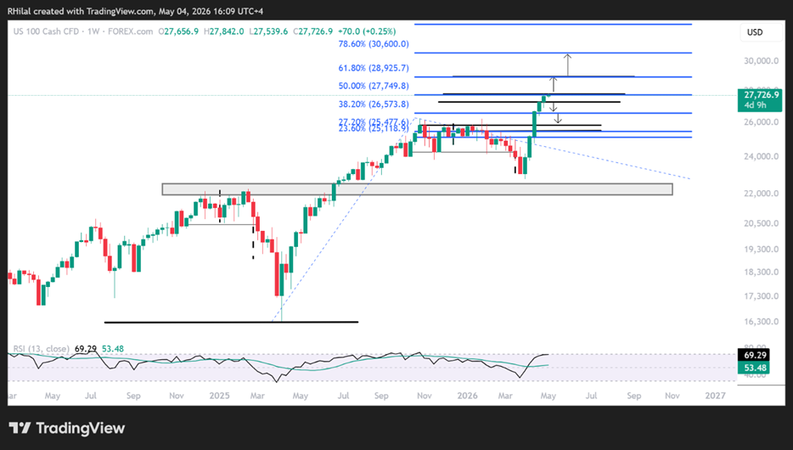Viewport: 793px width, 450px height.
Task: Click the 30,000.0 price axis label
Action: click(x=761, y=60)
